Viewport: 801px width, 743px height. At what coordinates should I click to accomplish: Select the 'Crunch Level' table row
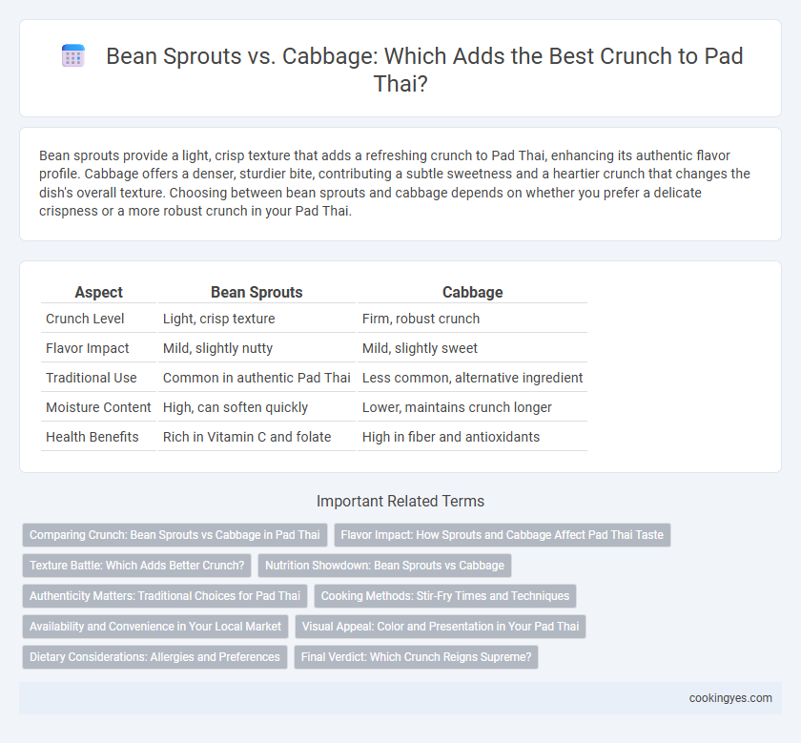click(x=314, y=319)
